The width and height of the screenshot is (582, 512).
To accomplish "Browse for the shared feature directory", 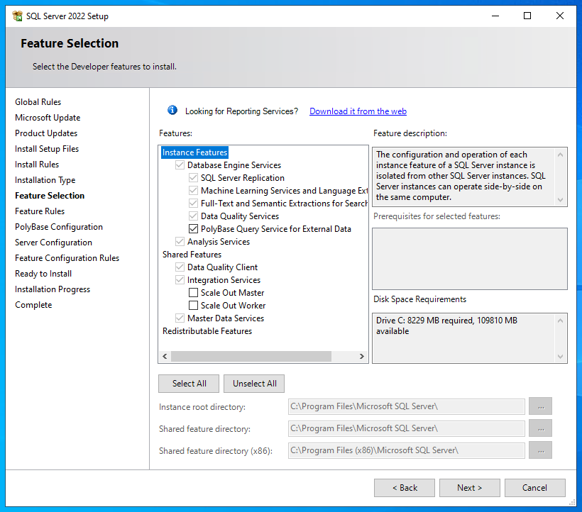I will click(x=540, y=428).
